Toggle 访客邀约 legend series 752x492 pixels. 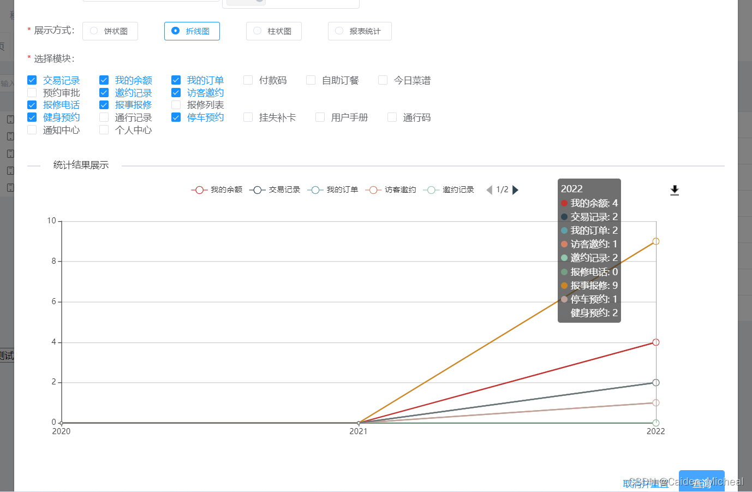point(390,190)
